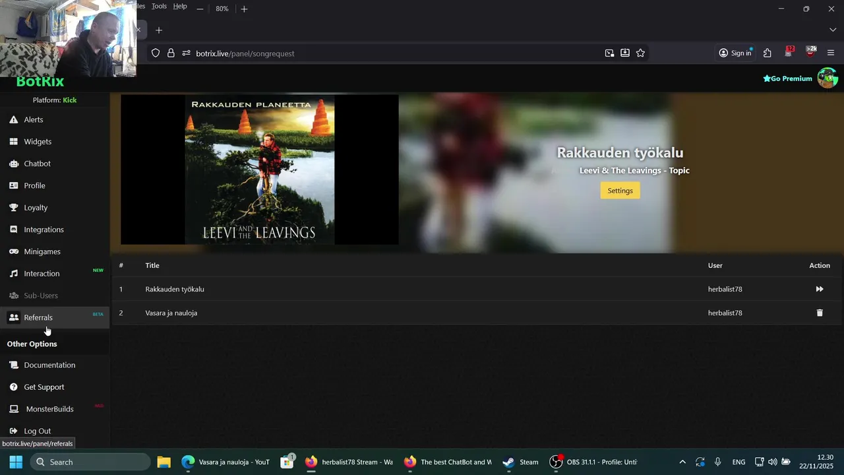The height and width of the screenshot is (475, 844).
Task: Click the Log Out exit icon
Action: pos(13,431)
